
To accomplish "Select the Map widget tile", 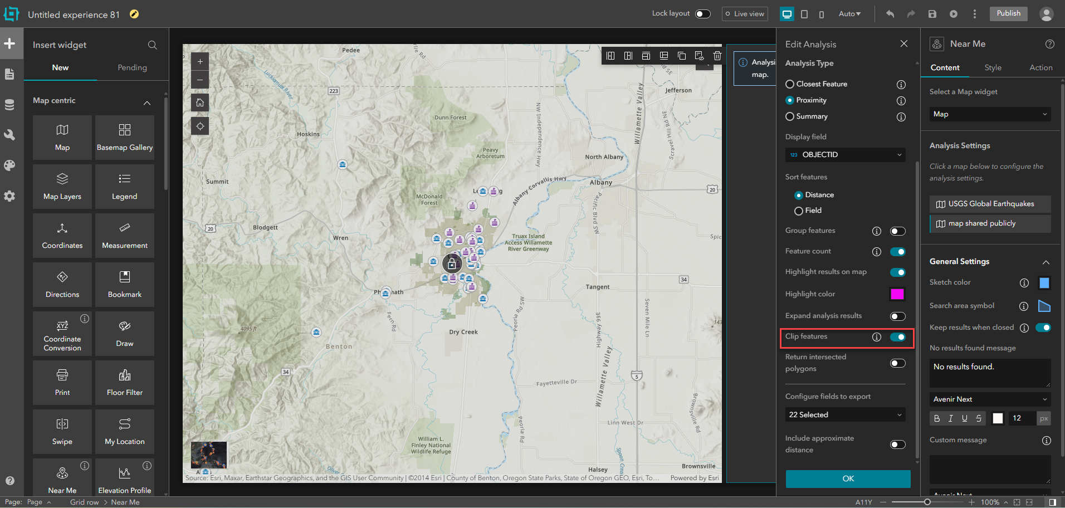I will click(62, 138).
